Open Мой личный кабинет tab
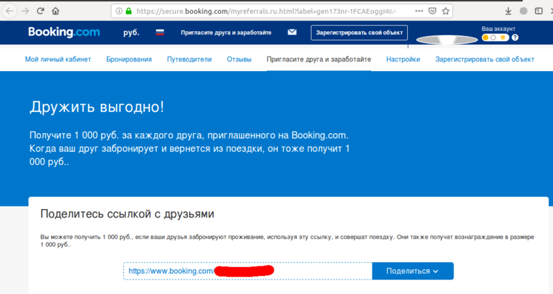The width and height of the screenshot is (553, 294). [x=58, y=59]
